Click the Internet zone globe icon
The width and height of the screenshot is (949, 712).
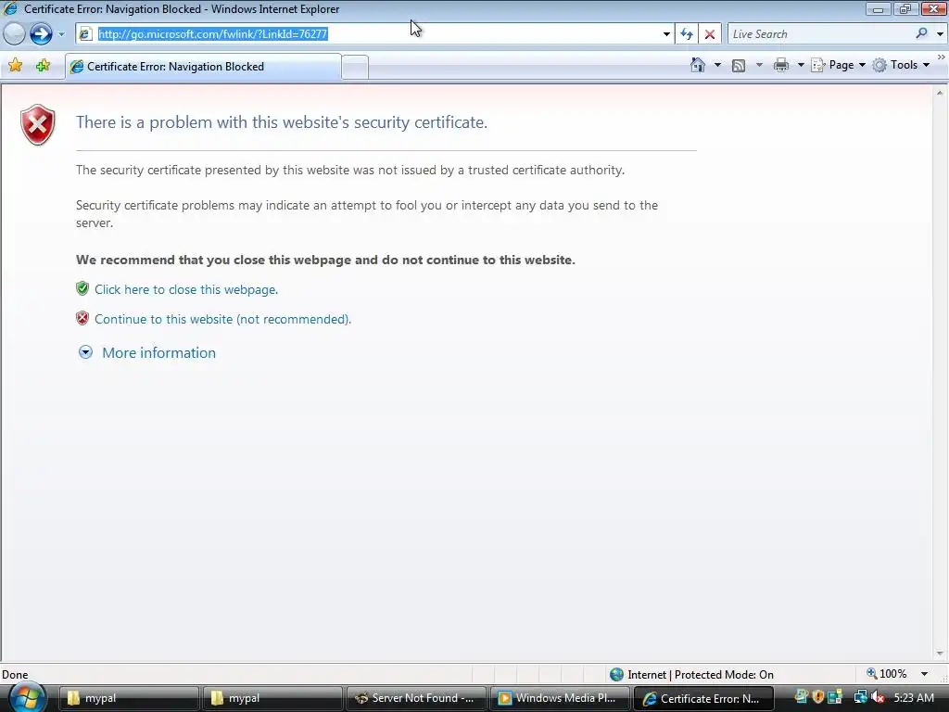616,675
